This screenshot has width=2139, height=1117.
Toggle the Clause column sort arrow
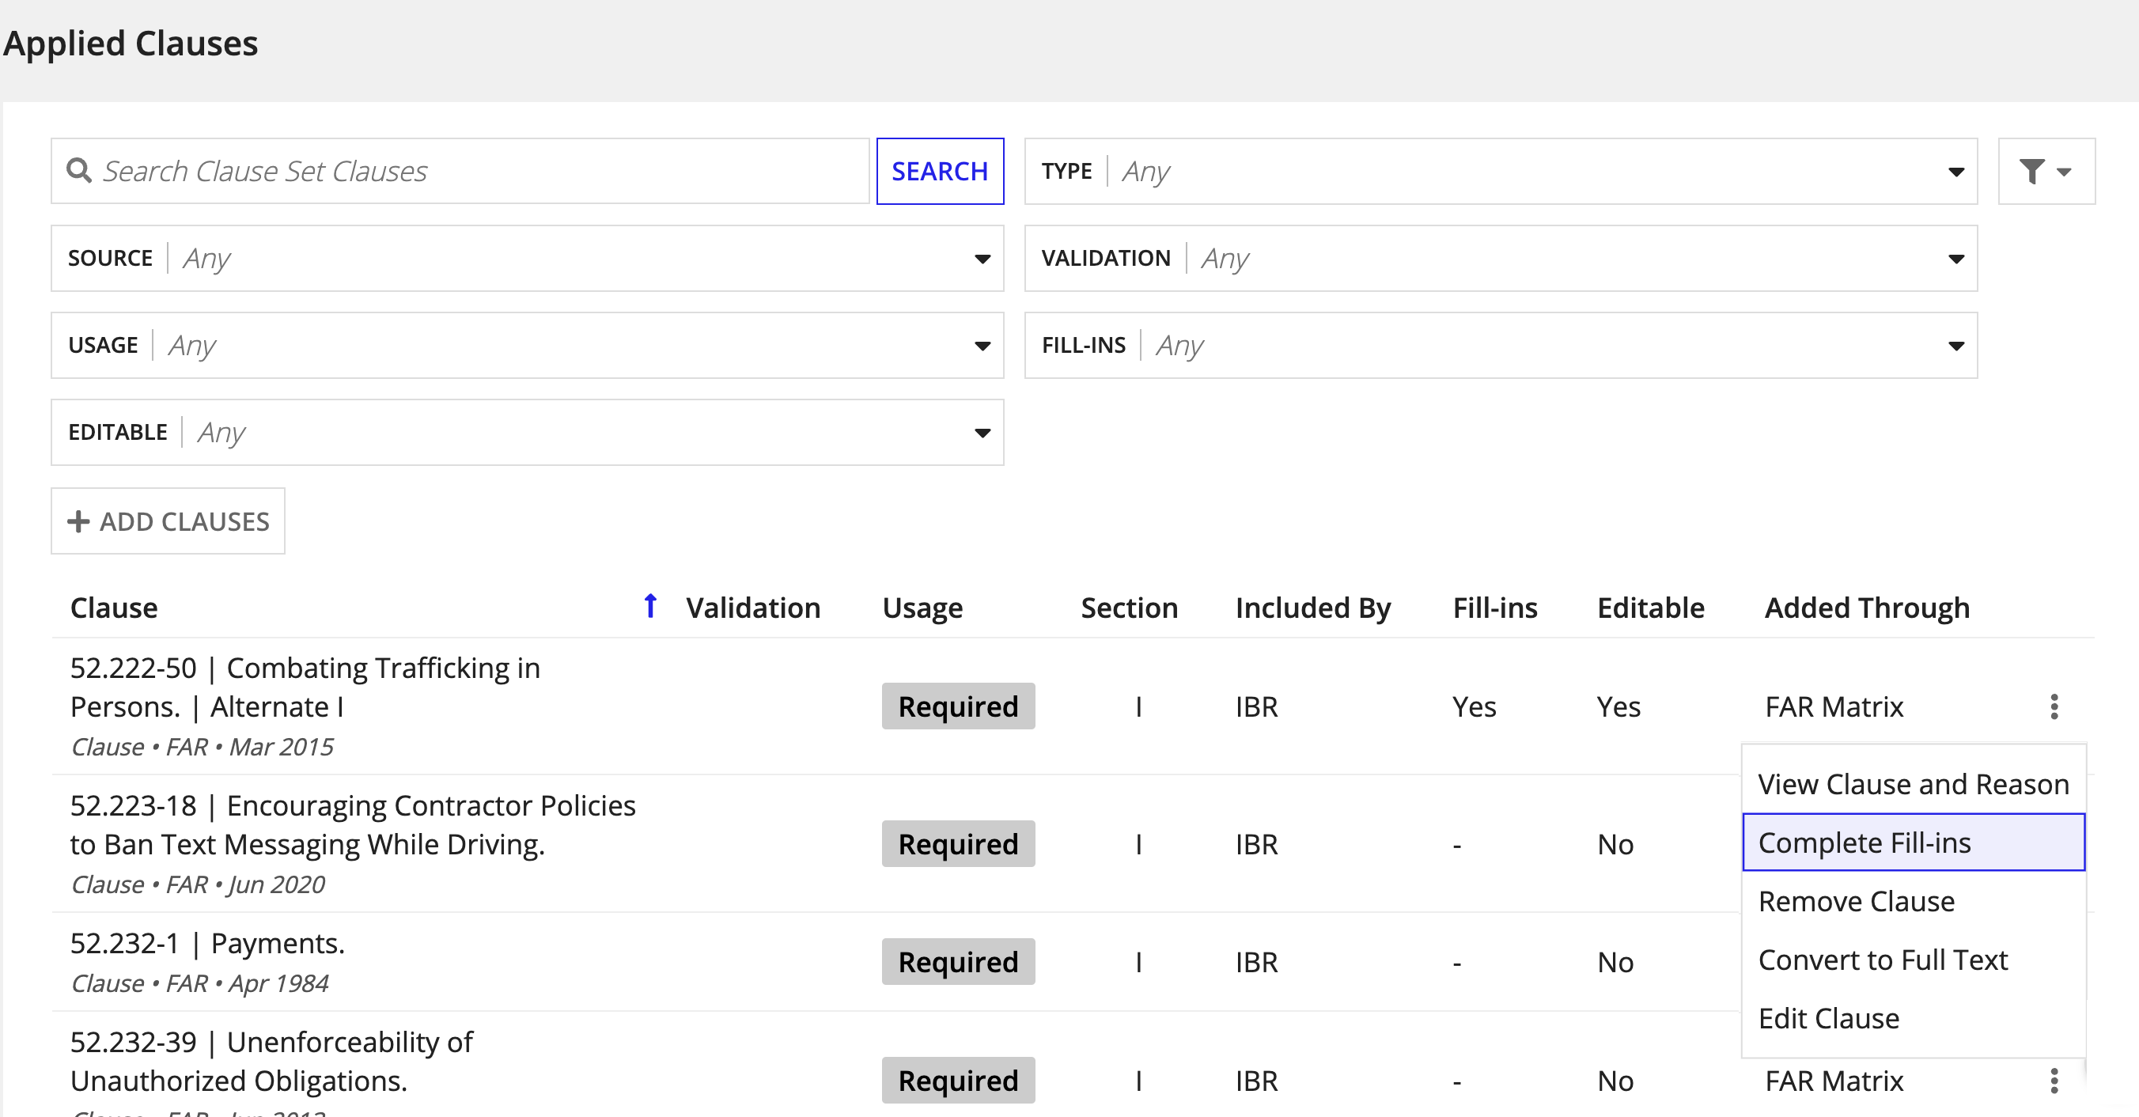[x=650, y=606]
